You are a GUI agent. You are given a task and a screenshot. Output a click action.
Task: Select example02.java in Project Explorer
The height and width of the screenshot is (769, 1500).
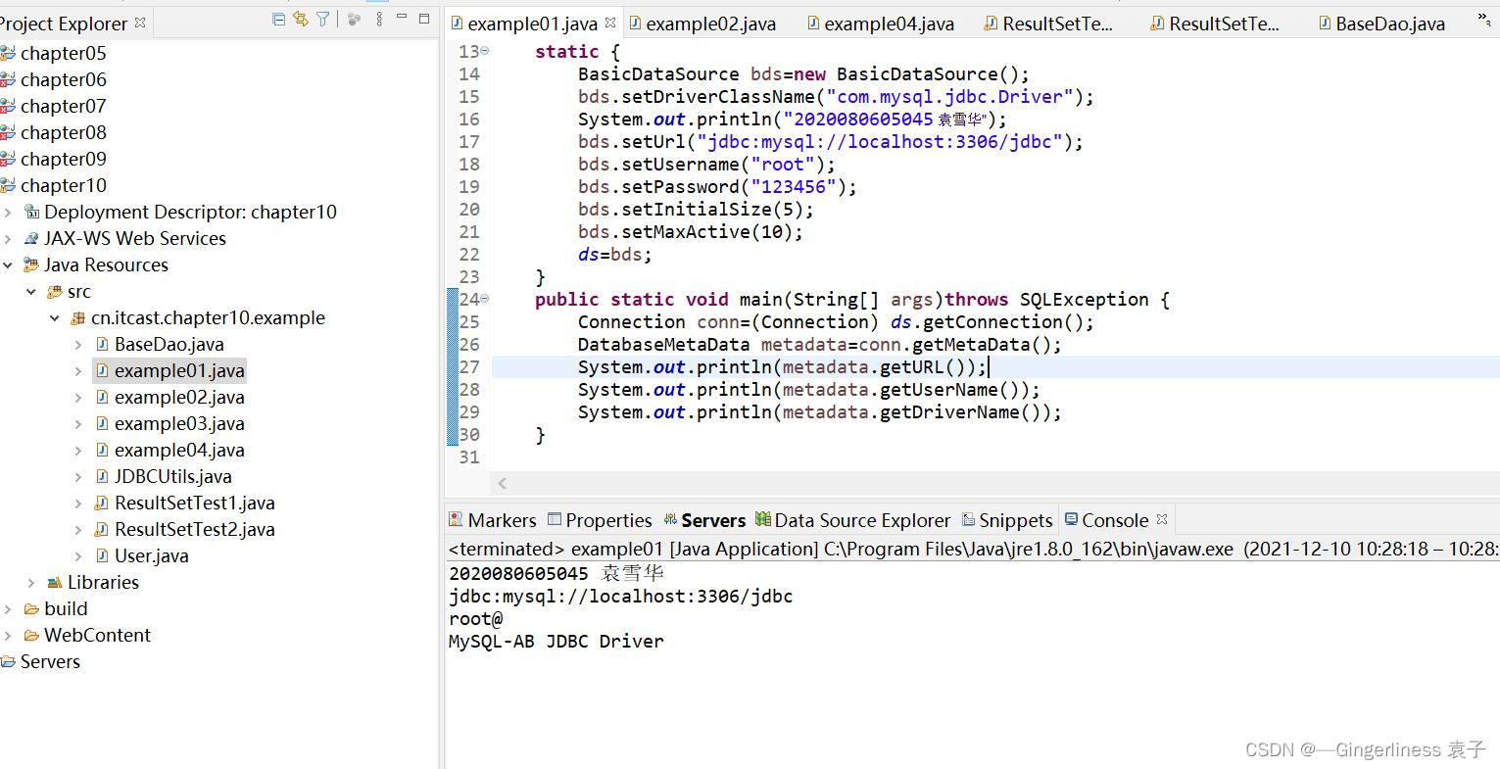tap(179, 397)
